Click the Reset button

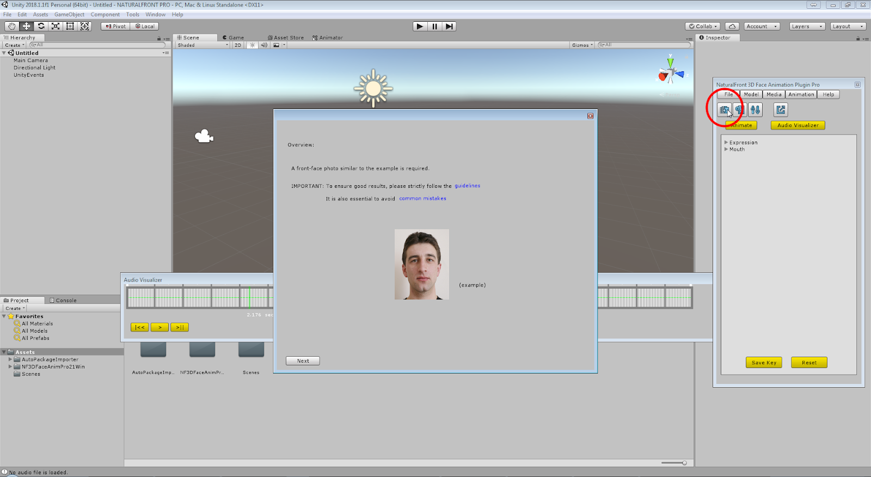pos(809,363)
